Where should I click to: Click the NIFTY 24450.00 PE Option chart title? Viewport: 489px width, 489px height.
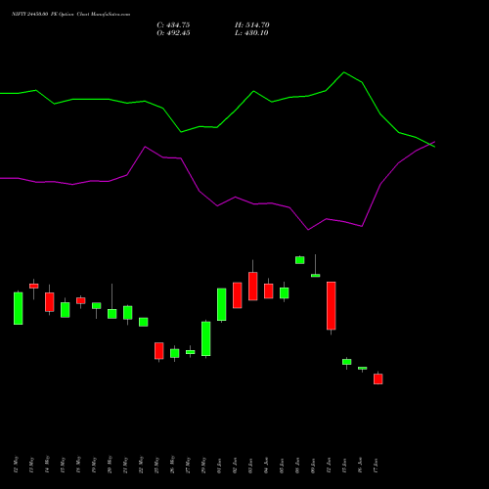coord(70,15)
